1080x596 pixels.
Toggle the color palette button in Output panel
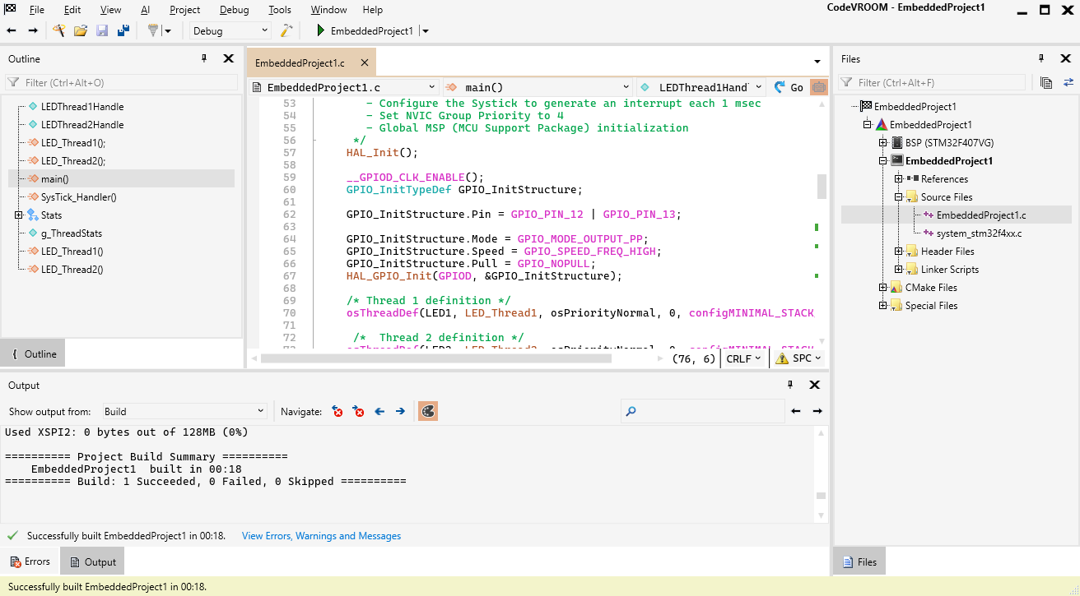tap(427, 411)
